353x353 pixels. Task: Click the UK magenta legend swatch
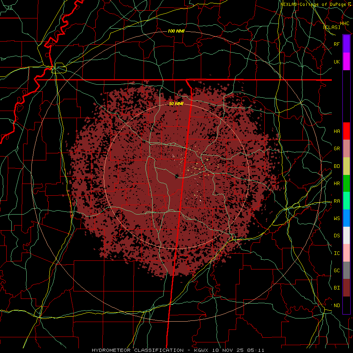pos(346,62)
